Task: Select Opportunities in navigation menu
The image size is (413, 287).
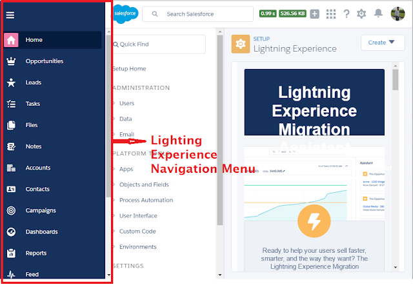Action: tap(45, 61)
